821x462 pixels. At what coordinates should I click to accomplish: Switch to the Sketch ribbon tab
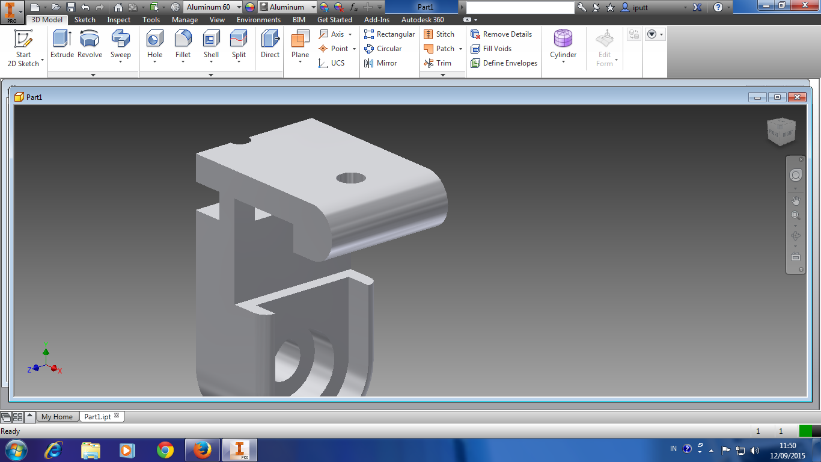tap(85, 20)
